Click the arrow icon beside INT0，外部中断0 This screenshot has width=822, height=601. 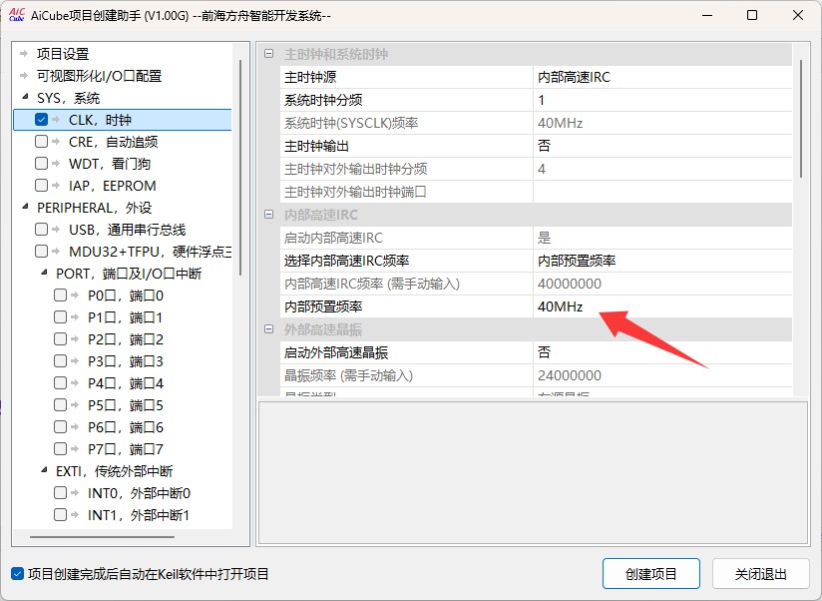click(75, 493)
